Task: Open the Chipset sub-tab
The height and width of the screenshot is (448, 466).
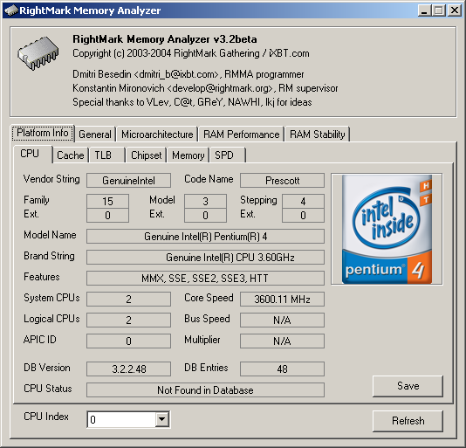Action: click(147, 155)
